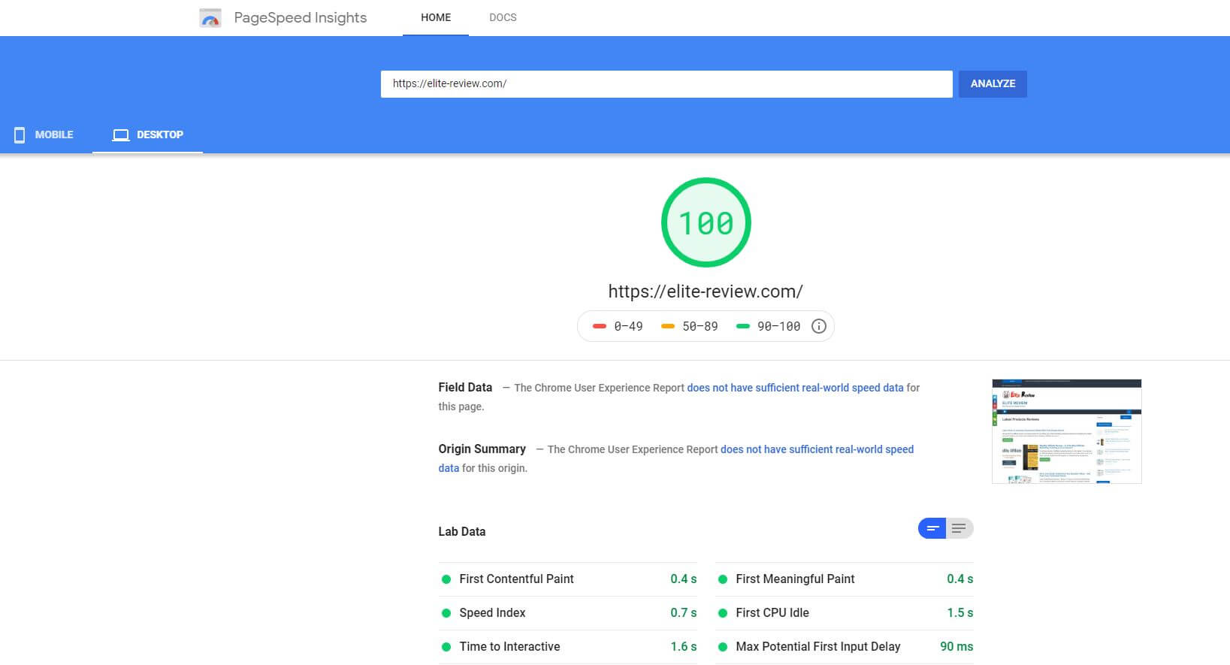Click the red 0–49 legend marker
Screen dimensions: 1230x665
[600, 326]
